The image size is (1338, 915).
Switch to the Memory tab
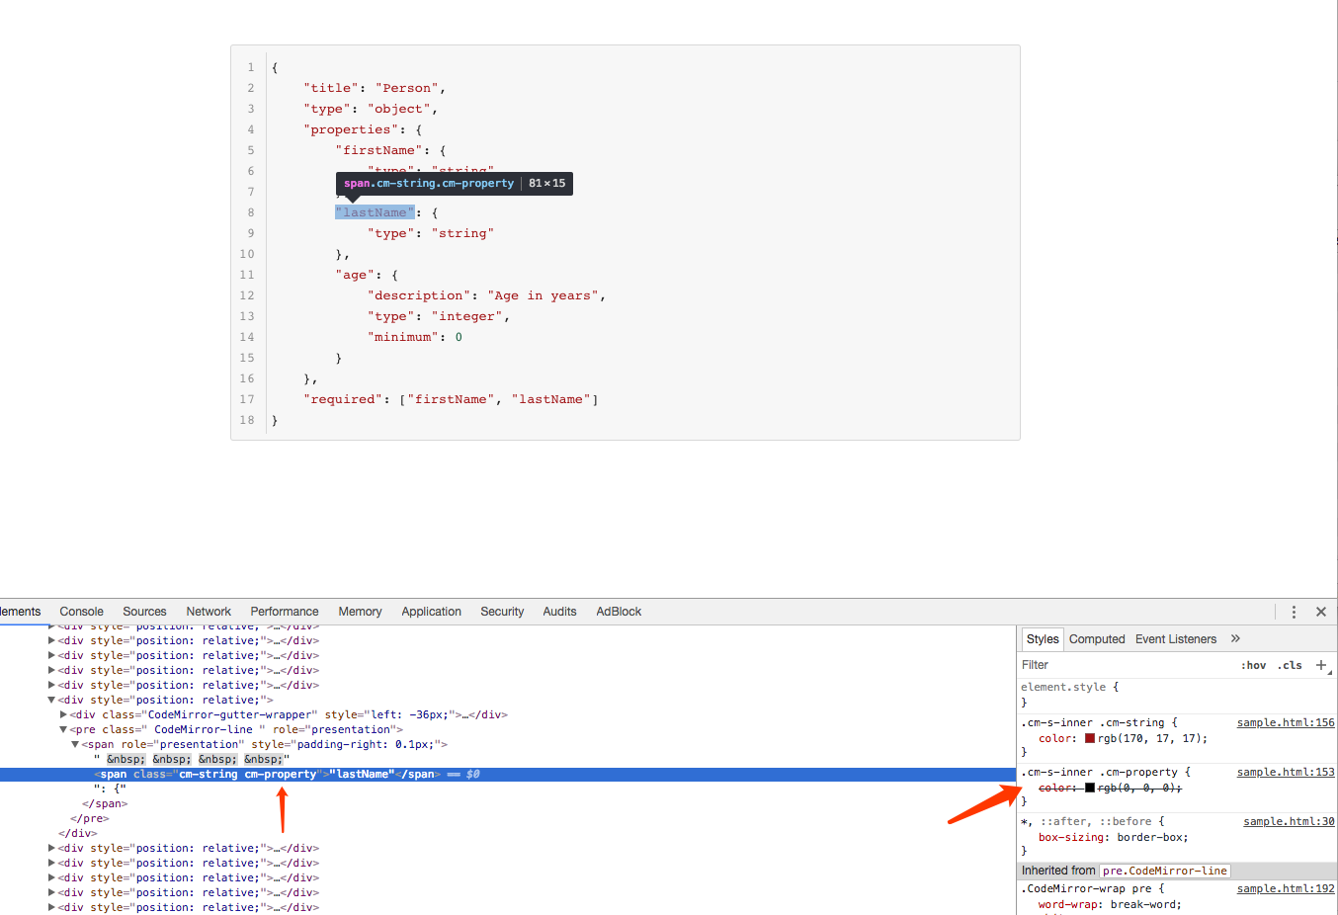click(360, 612)
